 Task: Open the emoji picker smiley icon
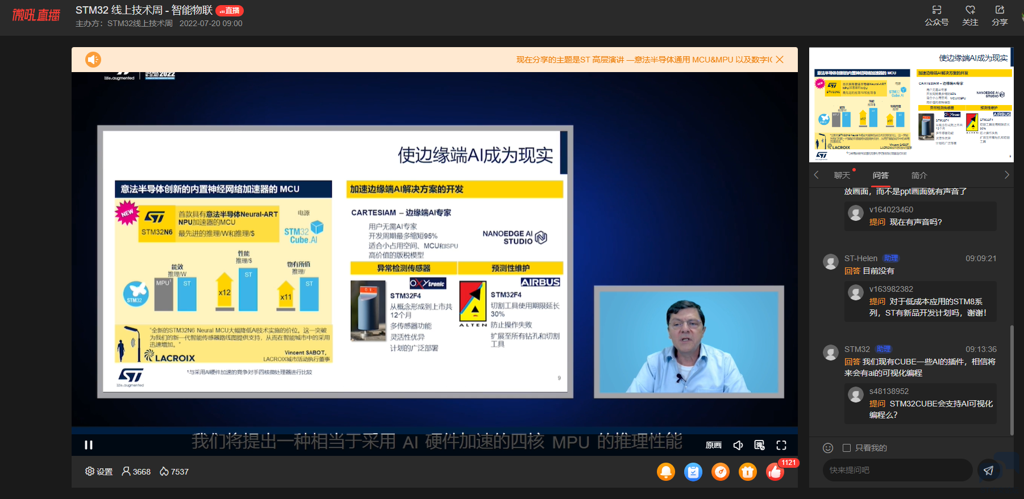(828, 448)
